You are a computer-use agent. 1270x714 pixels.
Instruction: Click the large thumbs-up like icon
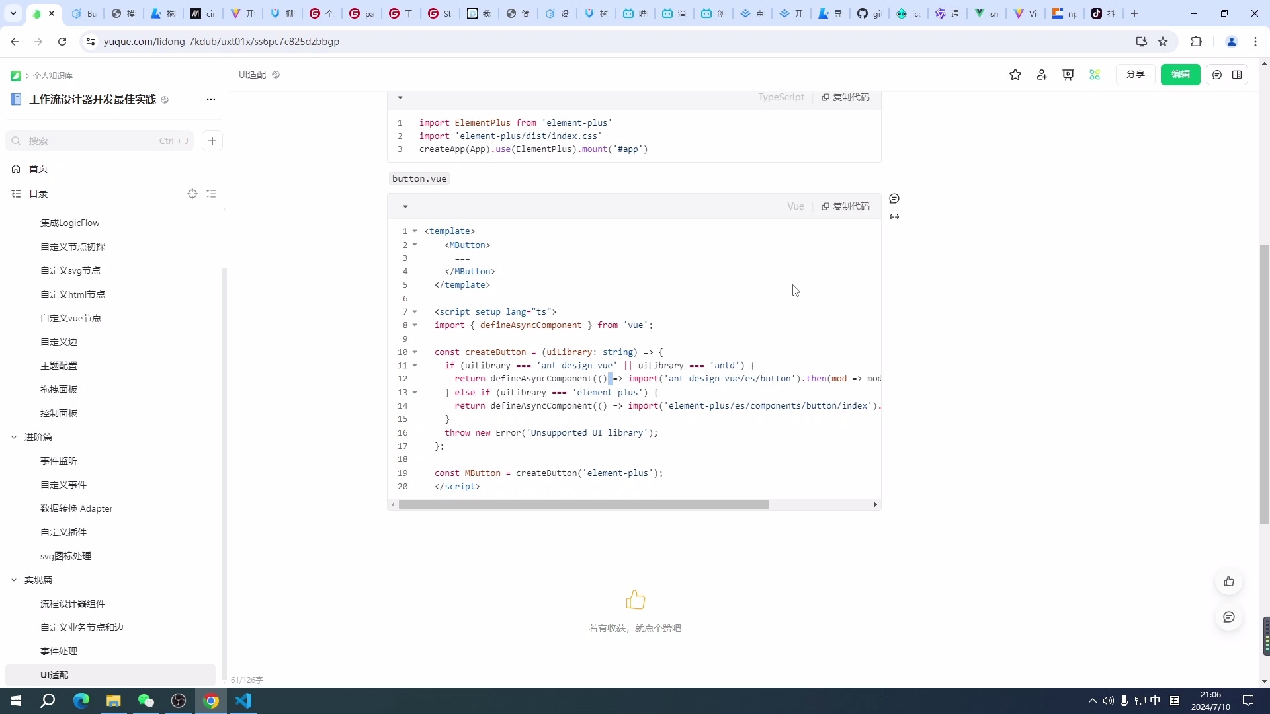(635, 600)
